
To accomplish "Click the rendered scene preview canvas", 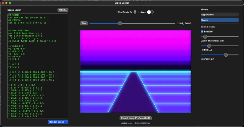I will point(135,71).
